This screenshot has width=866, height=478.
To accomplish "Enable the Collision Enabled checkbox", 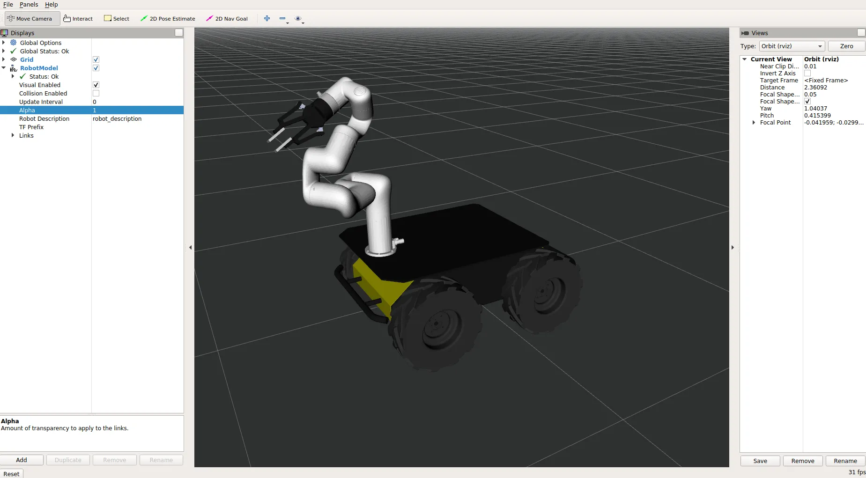I will point(96,94).
